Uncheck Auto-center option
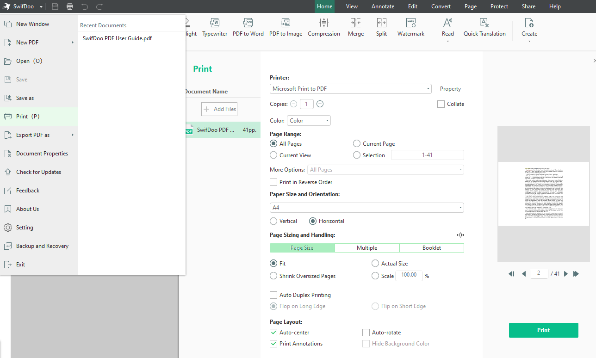The width and height of the screenshot is (596, 358). 273,333
